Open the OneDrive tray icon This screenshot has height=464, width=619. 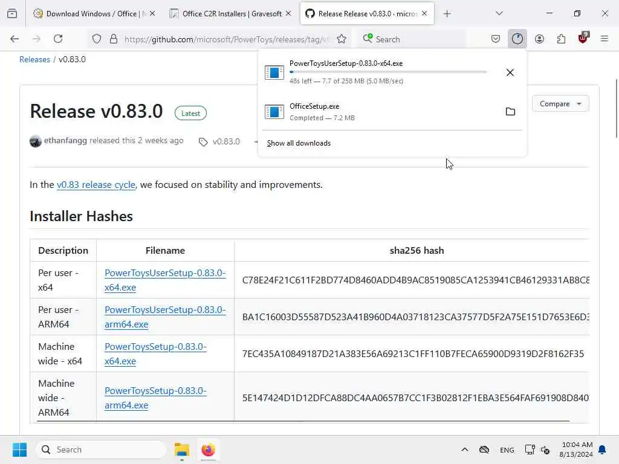pos(484,449)
